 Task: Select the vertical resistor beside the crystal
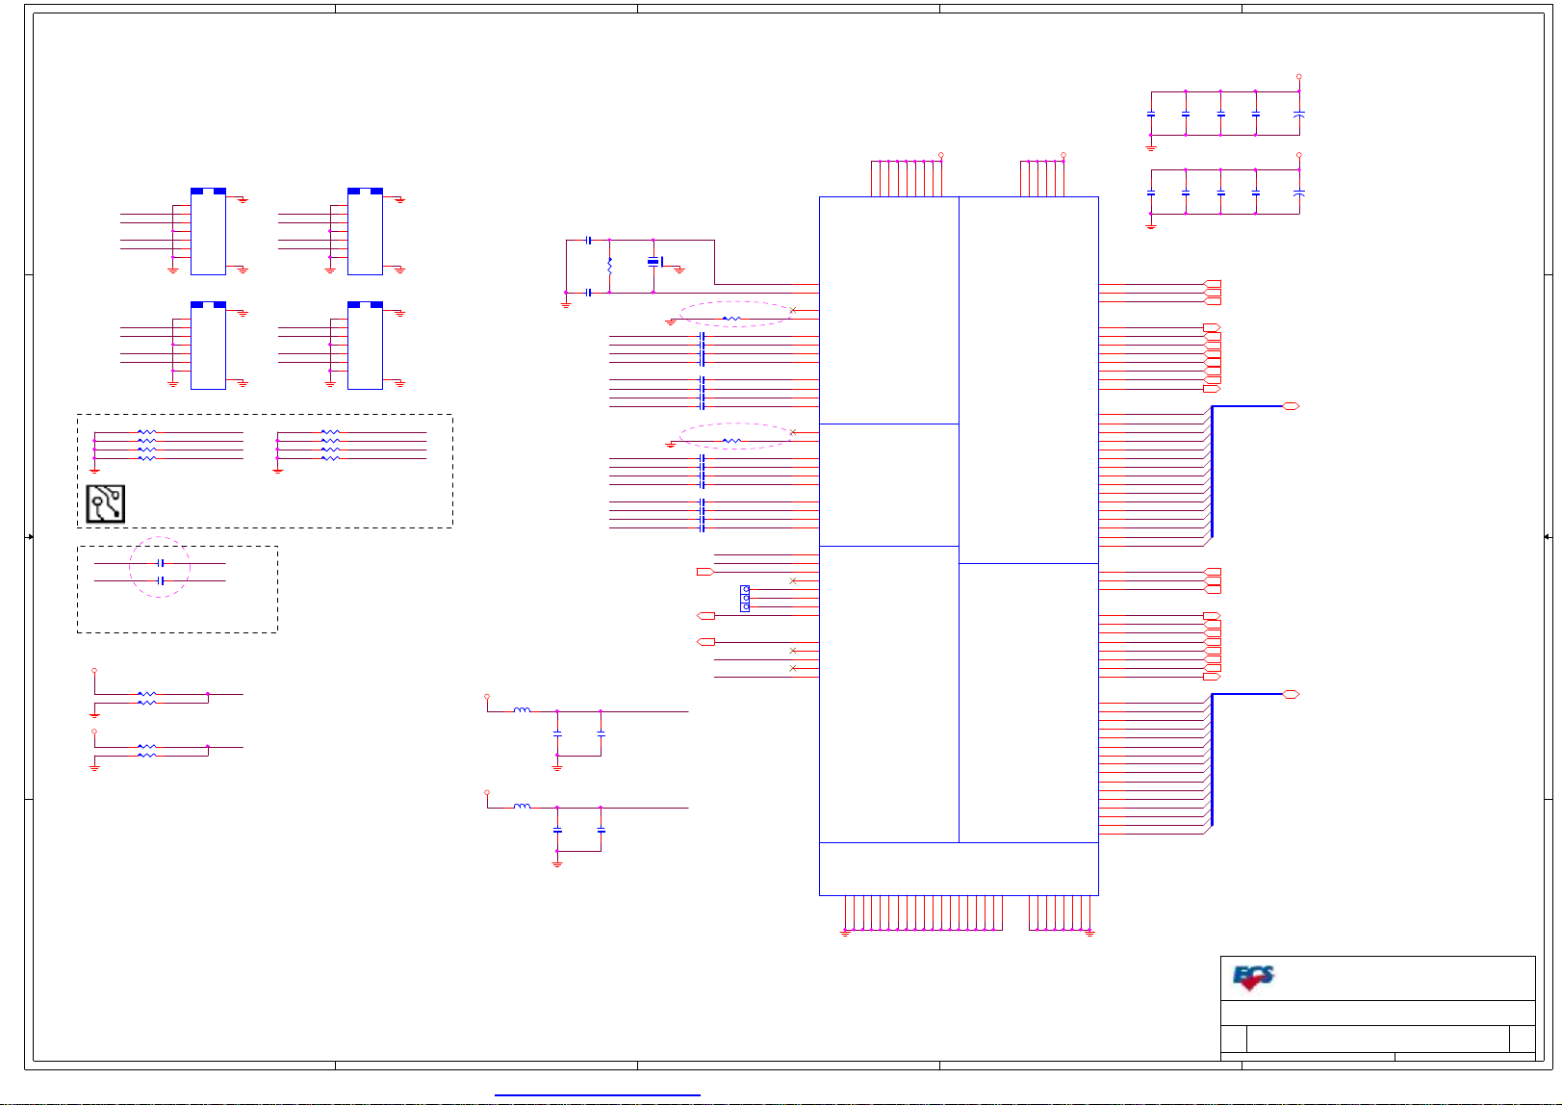point(610,266)
